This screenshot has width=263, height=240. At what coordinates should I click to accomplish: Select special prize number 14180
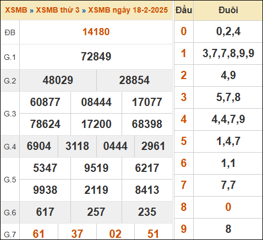tap(96, 32)
